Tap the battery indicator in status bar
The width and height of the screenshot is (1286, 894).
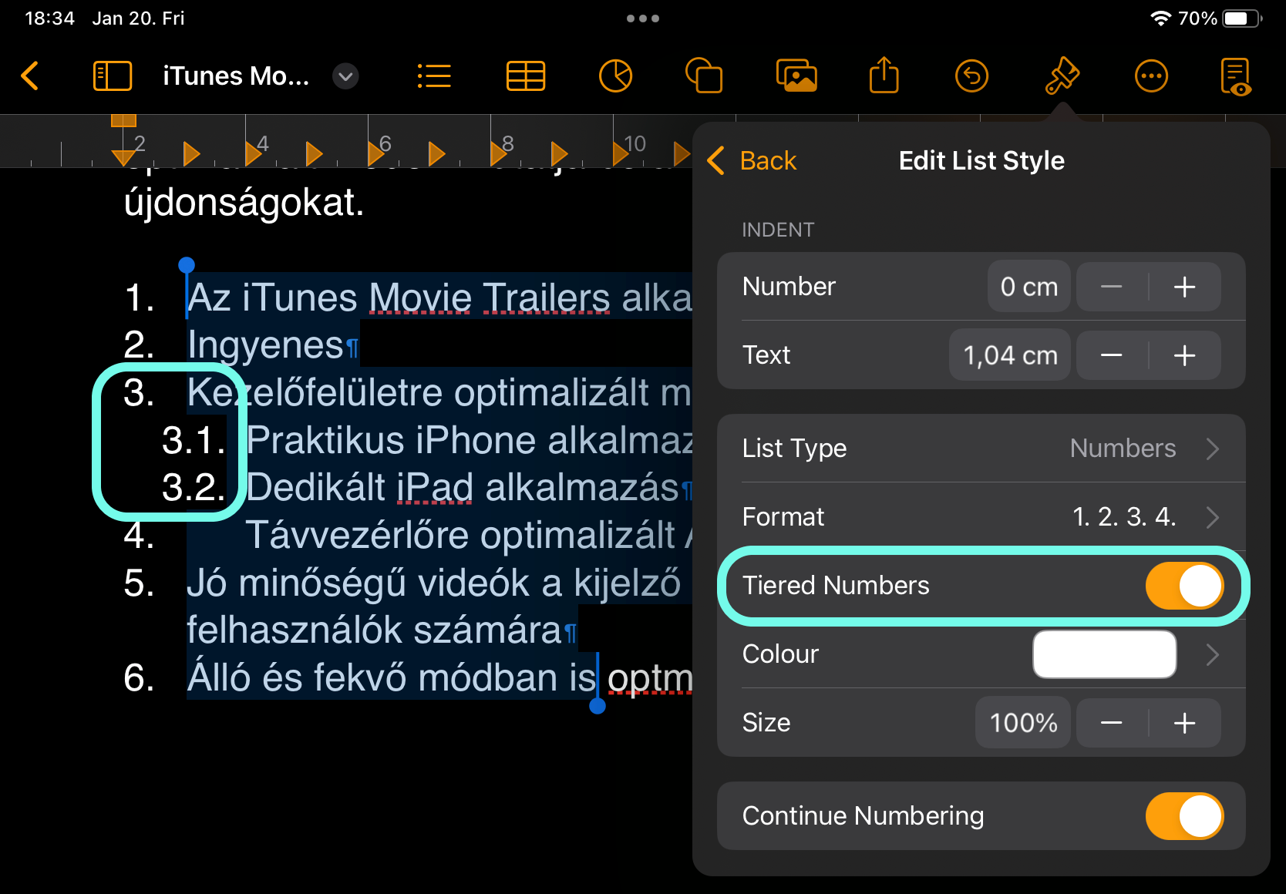[1242, 18]
